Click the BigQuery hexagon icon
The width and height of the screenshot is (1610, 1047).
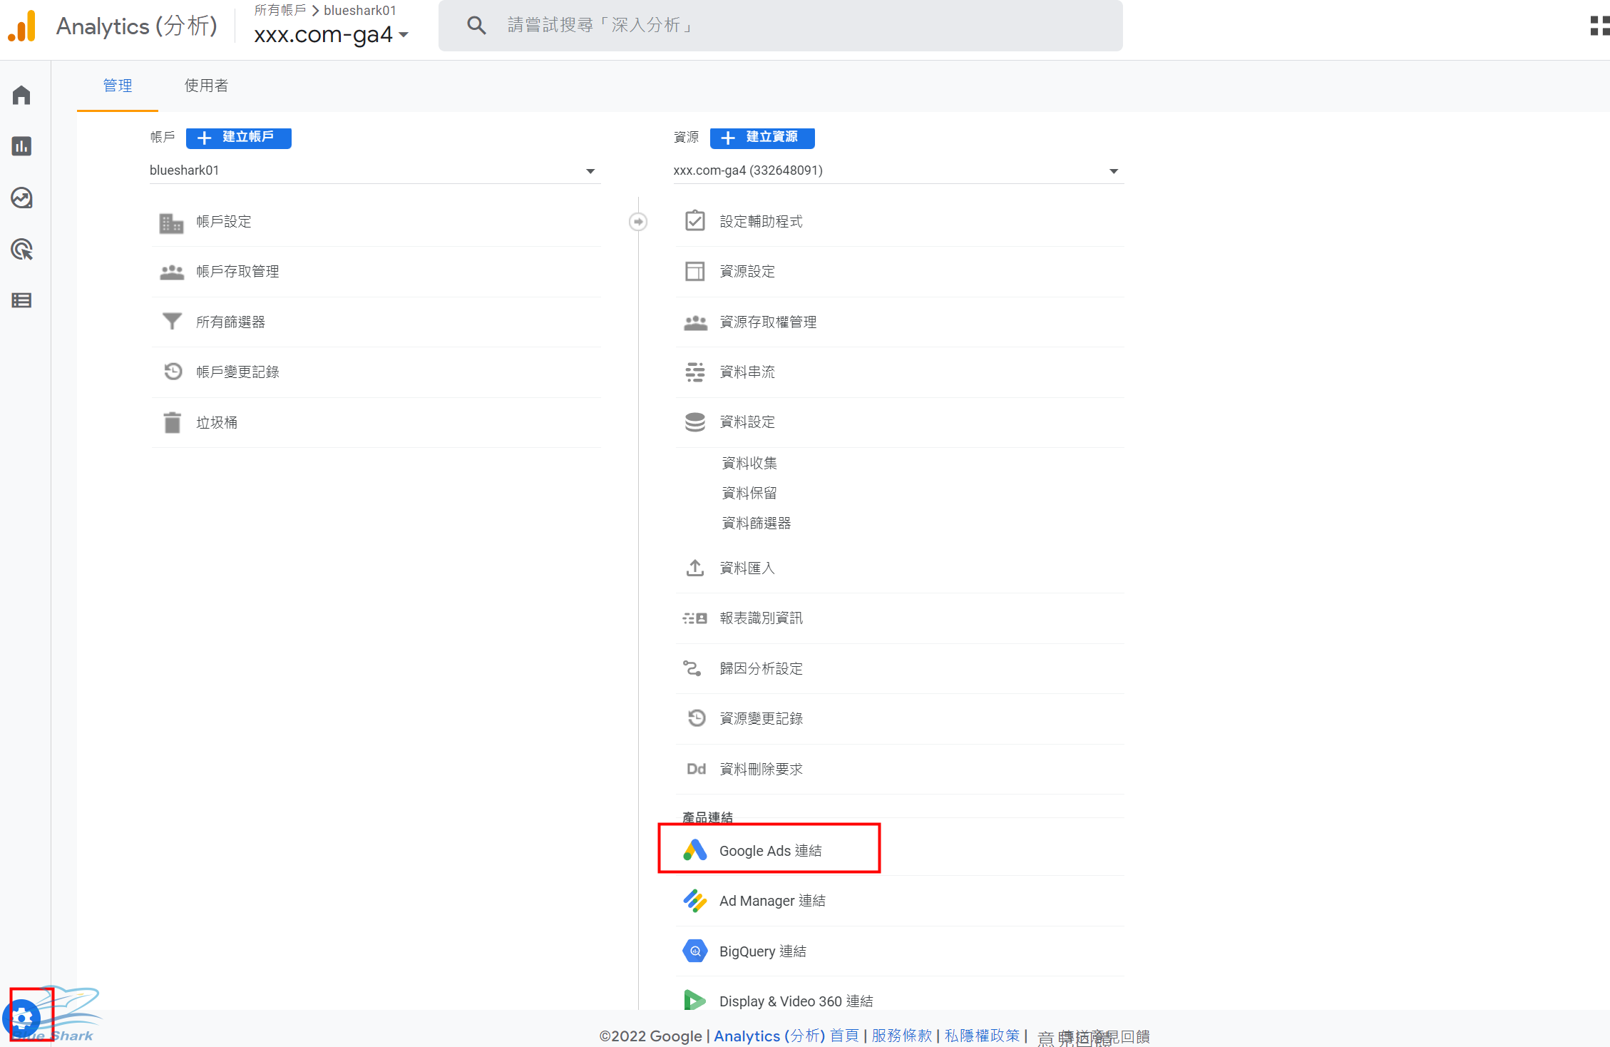coord(695,951)
